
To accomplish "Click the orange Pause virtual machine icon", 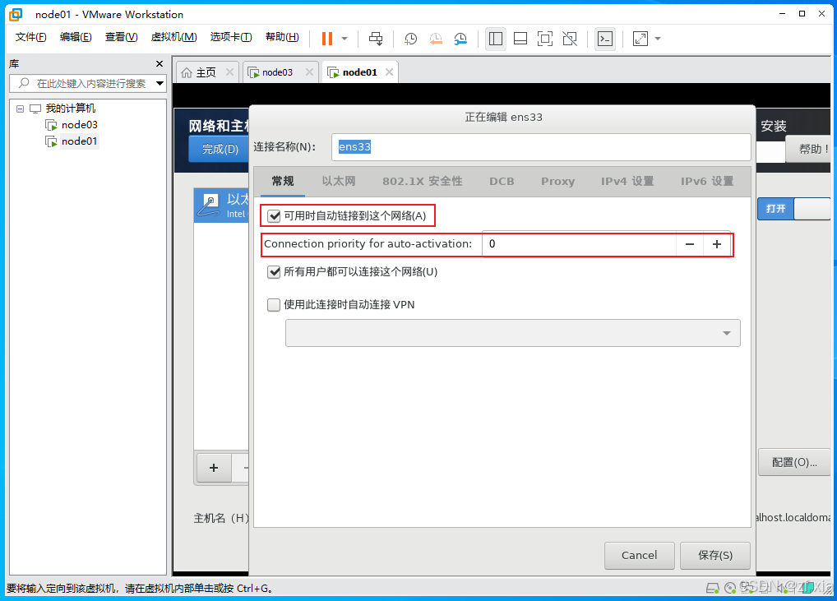I will [327, 39].
